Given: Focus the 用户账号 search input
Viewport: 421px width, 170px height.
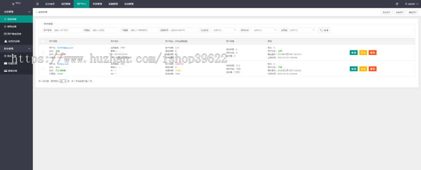Looking at the screenshot, I should point(66,30).
